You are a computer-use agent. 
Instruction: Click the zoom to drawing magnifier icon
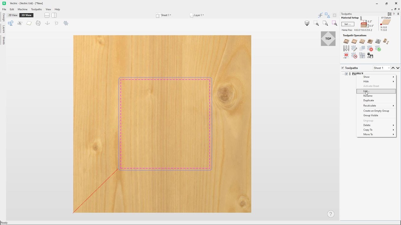click(x=325, y=23)
